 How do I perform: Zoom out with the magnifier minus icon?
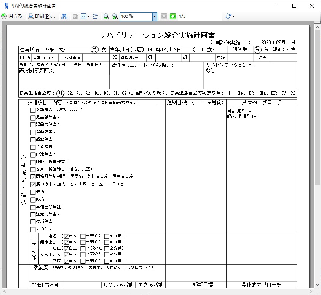click(x=106, y=16)
